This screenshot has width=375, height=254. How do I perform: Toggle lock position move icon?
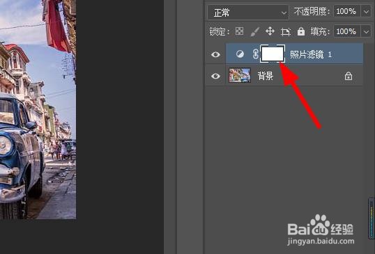coord(270,31)
